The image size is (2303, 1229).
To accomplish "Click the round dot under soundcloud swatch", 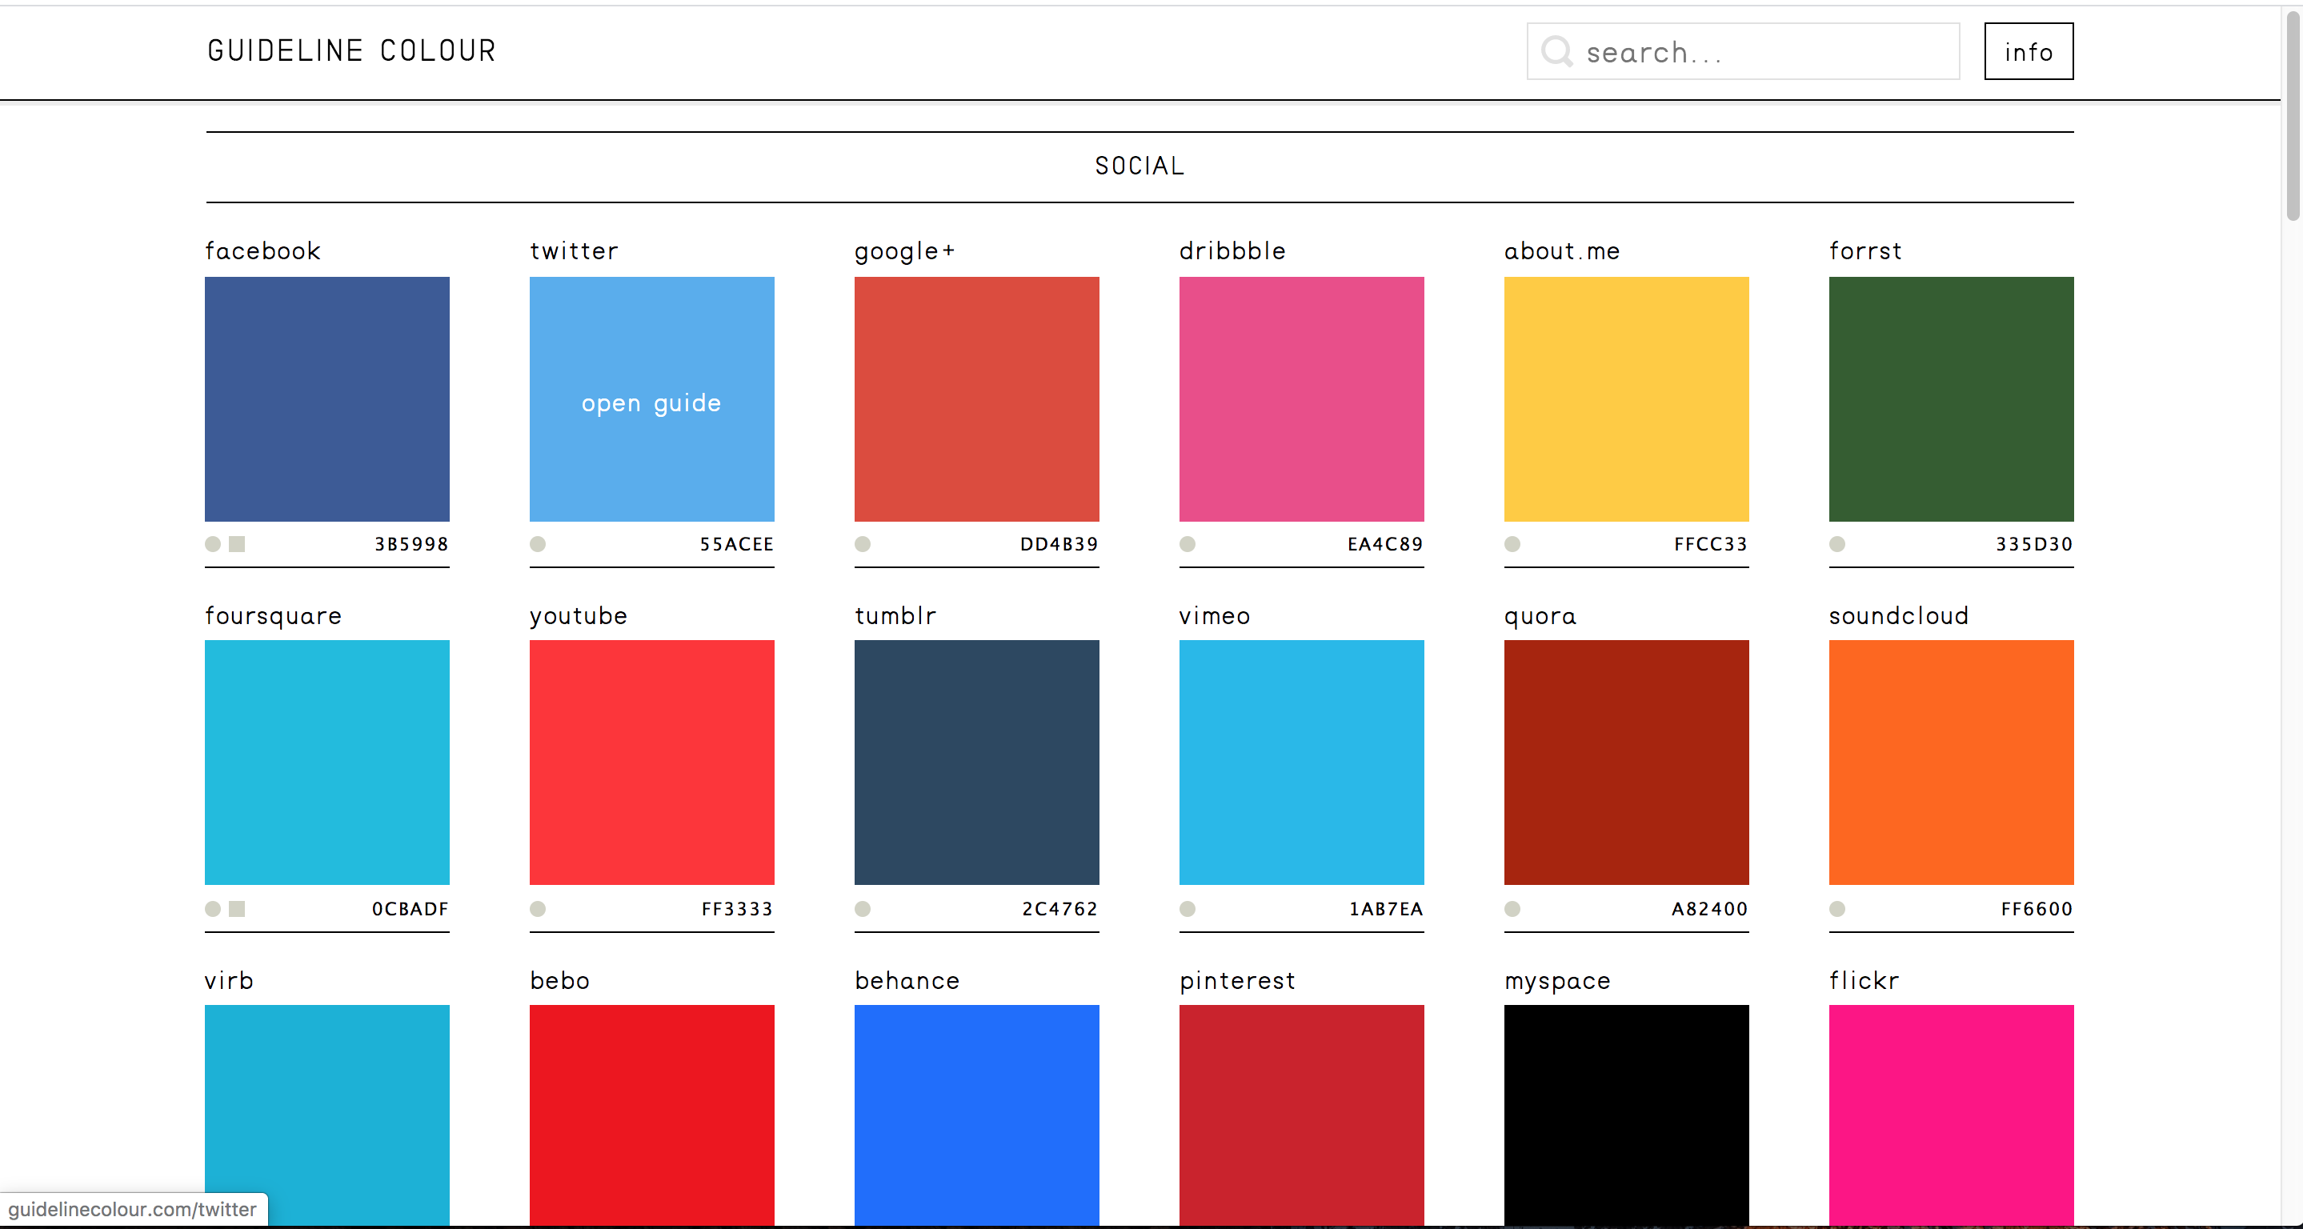I will 1837,908.
